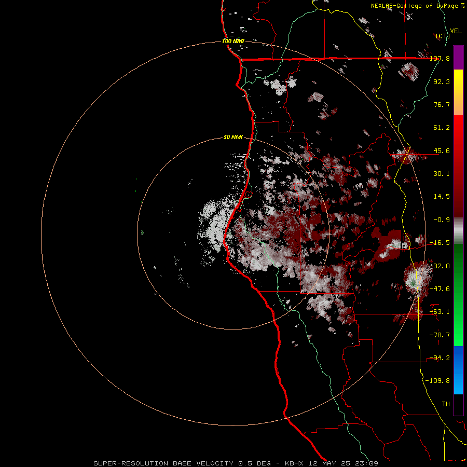Click the 92.3 velocity scale value
This screenshot has width=467, height=467.
click(x=442, y=81)
